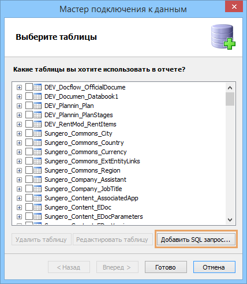Click the table icon of Sungero_Content_EDoc
Screen dimensions: 247x284
pos(38,207)
